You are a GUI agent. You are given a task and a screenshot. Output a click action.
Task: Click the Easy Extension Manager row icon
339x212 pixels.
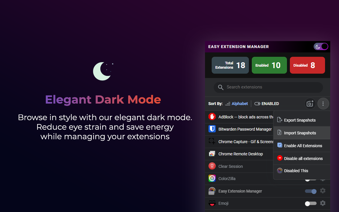212,191
